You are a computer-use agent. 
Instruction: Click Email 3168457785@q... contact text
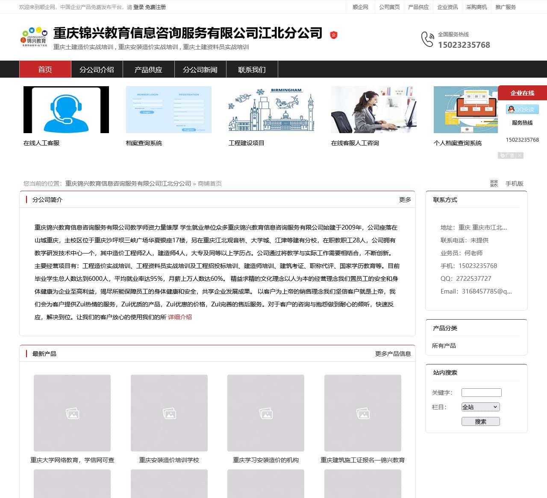[476, 291]
